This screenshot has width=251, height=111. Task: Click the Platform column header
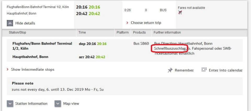click(x=122, y=33)
